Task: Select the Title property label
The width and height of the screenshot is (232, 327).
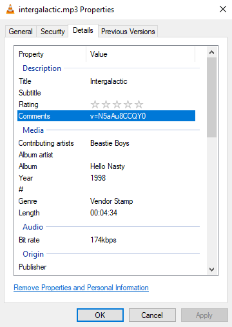Action: pos(25,81)
